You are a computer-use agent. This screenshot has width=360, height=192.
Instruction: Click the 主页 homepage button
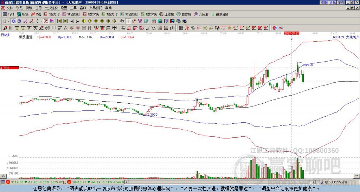pyautogui.click(x=341, y=2)
